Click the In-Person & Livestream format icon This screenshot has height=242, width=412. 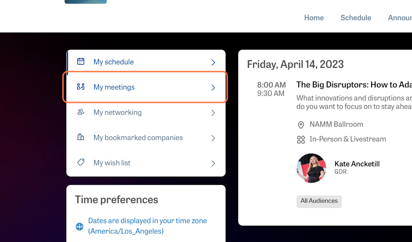point(301,139)
